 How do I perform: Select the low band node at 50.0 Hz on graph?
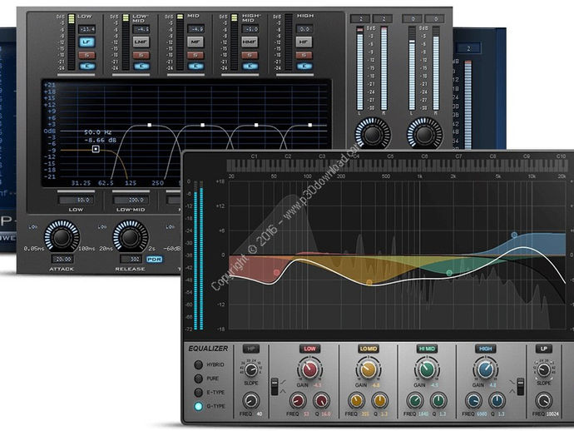(x=96, y=149)
